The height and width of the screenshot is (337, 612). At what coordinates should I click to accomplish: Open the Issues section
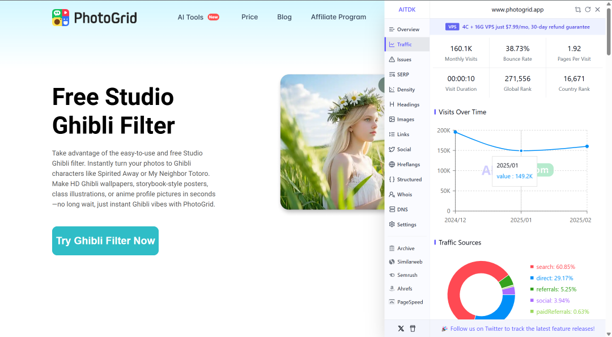(407, 60)
